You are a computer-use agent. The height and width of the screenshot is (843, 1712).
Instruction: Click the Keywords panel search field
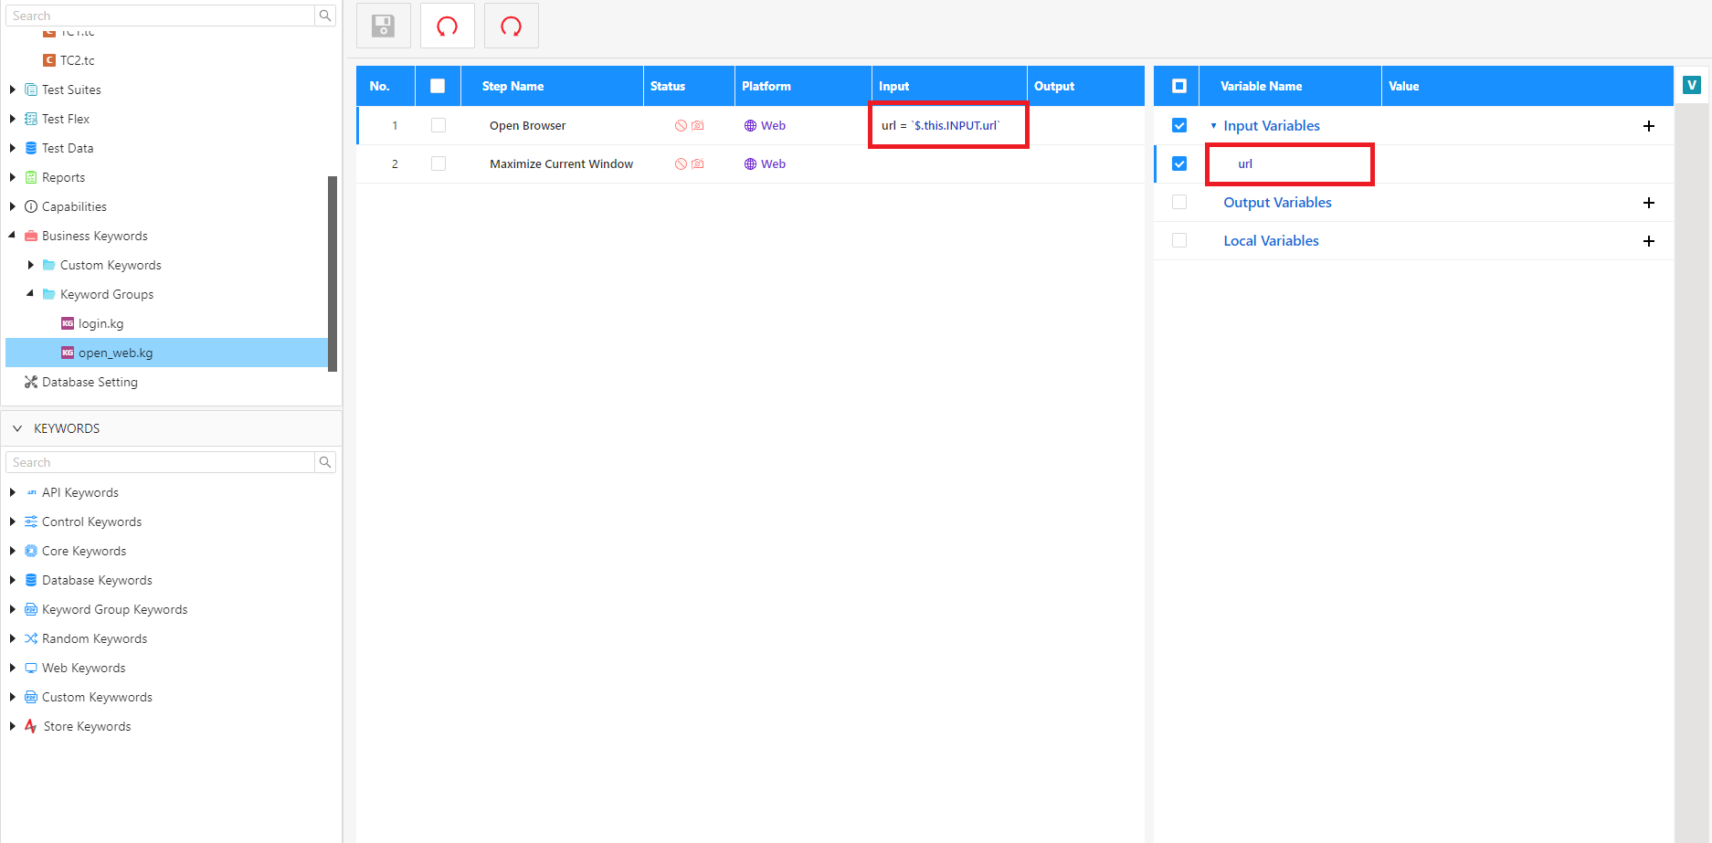(160, 462)
